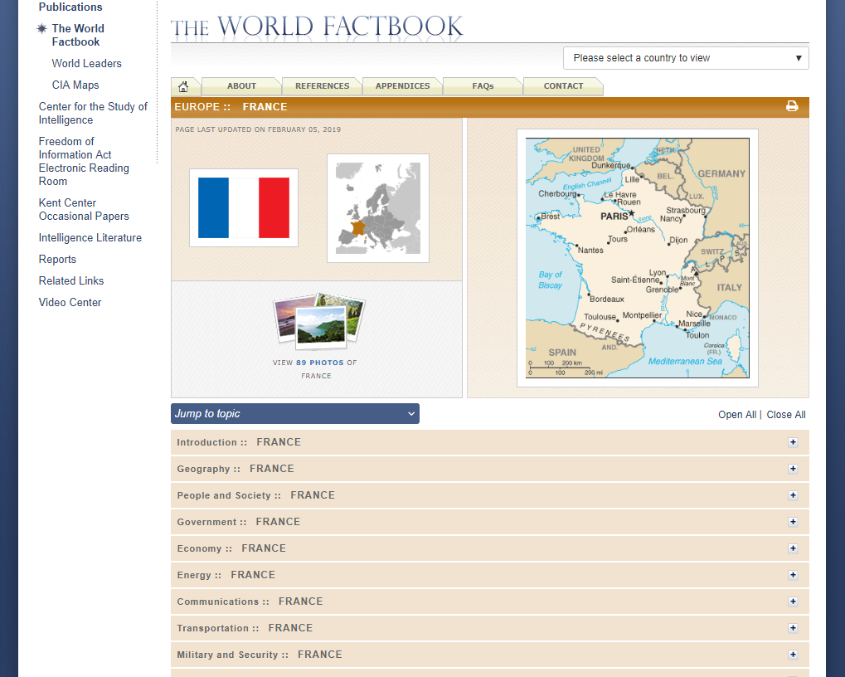Switch to the REFERENCES tab
This screenshot has height=677, width=845.
click(321, 85)
